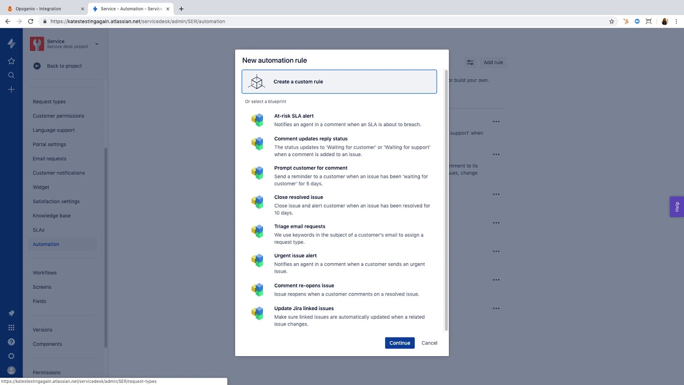Image resolution: width=684 pixels, height=385 pixels.
Task: Open the purple Help side tab
Action: pos(677,206)
